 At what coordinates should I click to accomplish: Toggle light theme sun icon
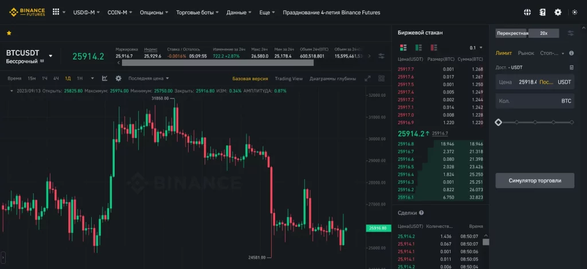coord(575,13)
